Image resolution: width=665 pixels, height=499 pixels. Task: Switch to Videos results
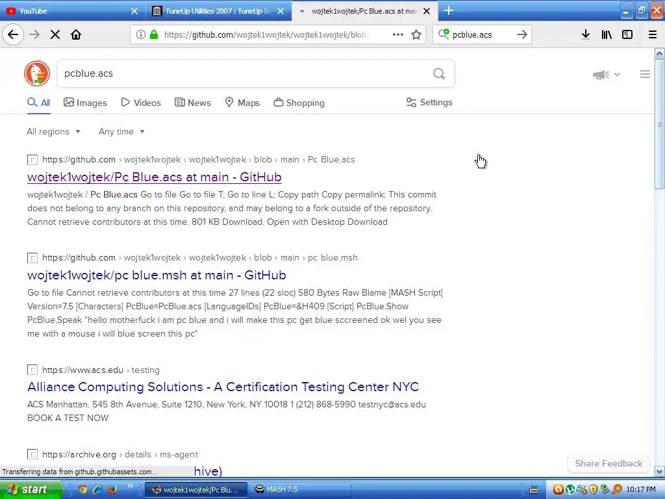coord(141,103)
